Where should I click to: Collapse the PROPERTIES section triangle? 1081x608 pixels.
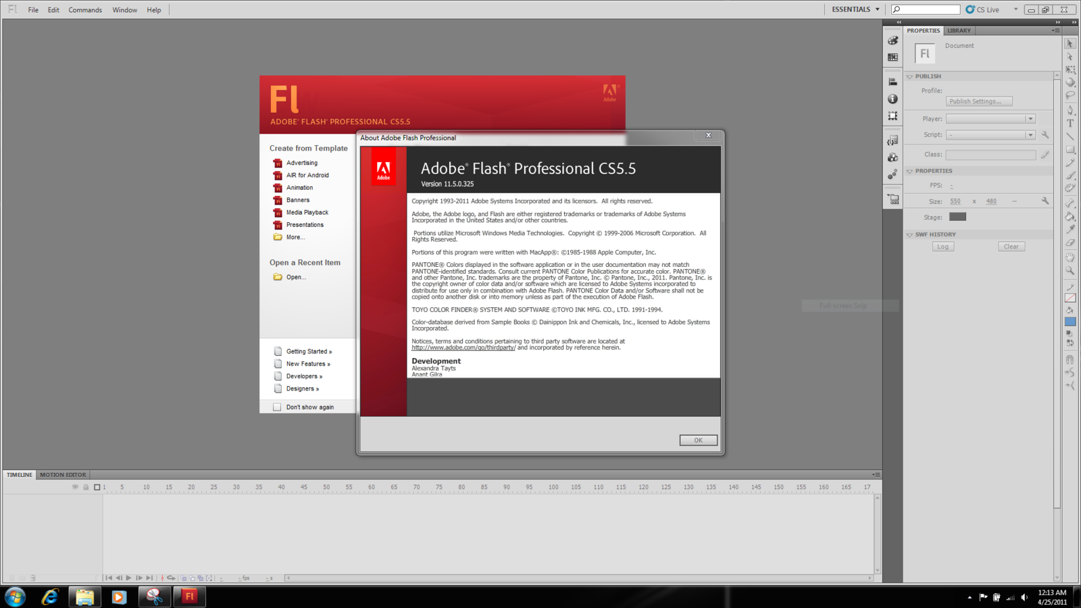point(910,171)
